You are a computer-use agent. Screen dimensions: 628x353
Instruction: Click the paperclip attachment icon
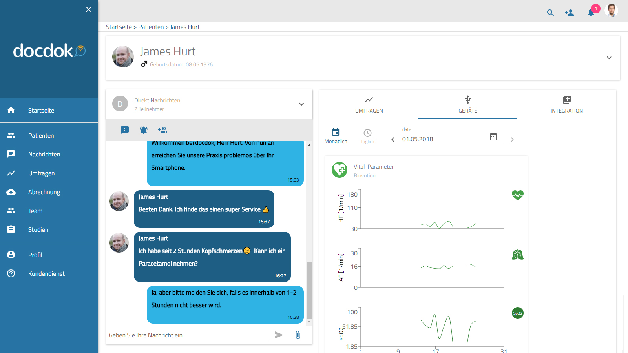298,335
